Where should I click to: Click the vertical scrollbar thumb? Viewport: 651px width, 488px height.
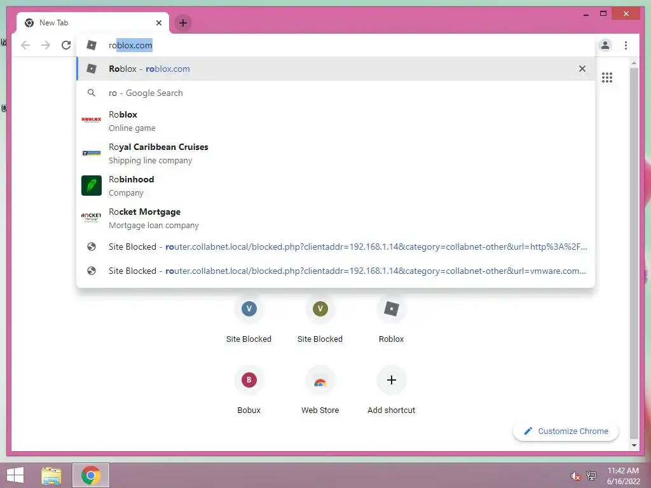634,253
